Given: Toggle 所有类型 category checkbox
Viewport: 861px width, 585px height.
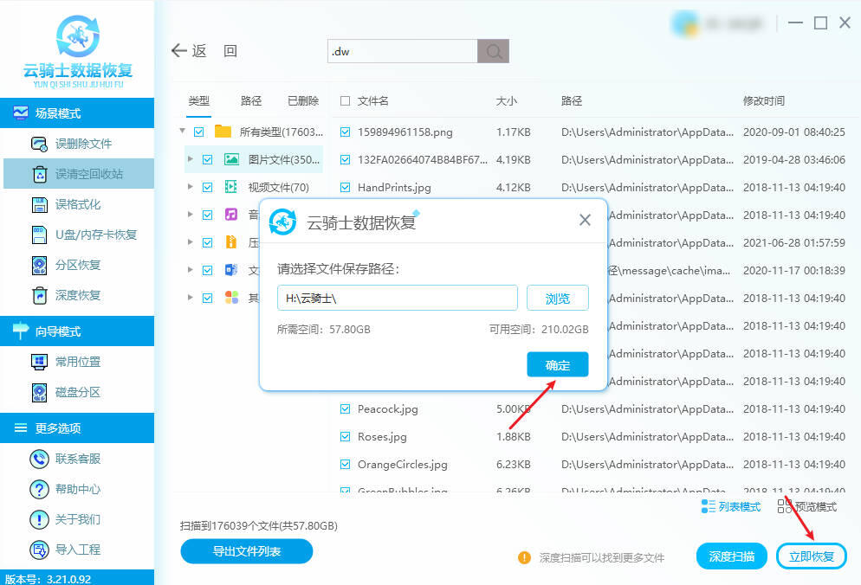Looking at the screenshot, I should click(198, 132).
